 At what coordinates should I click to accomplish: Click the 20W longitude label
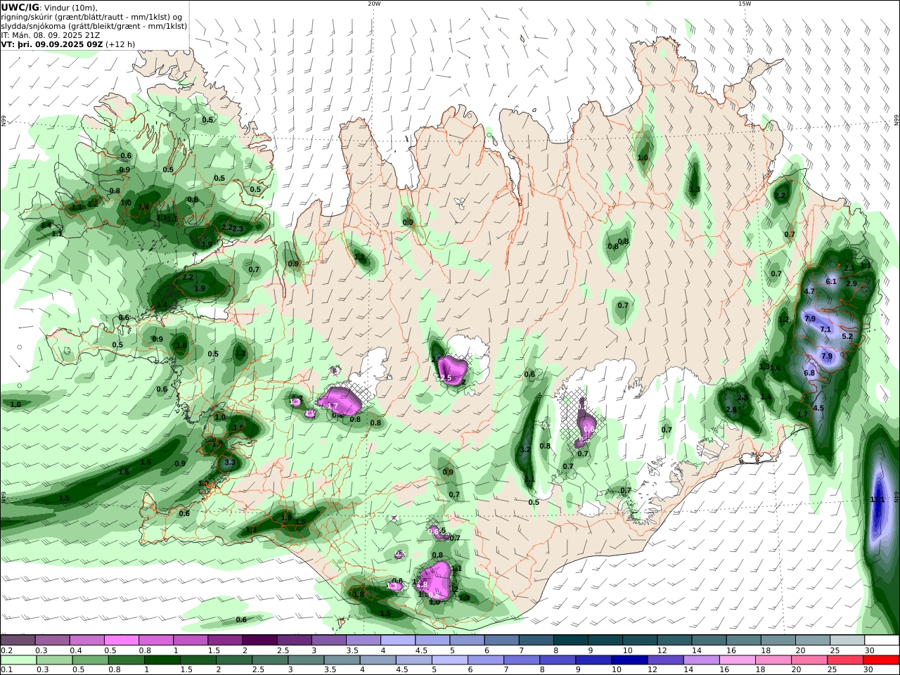(x=373, y=4)
